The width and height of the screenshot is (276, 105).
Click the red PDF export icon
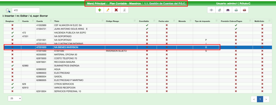pyautogui.click(x=244, y=10)
